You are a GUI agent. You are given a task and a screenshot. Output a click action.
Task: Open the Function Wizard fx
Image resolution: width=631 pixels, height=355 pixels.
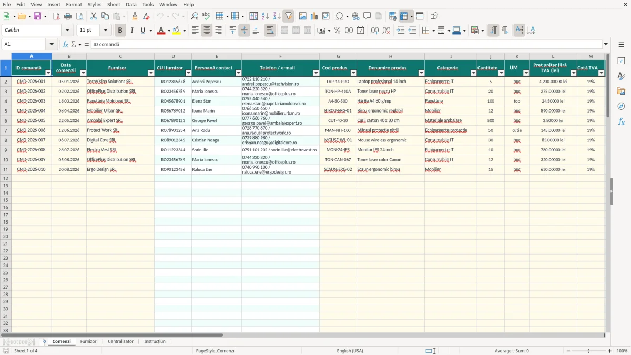[65, 44]
